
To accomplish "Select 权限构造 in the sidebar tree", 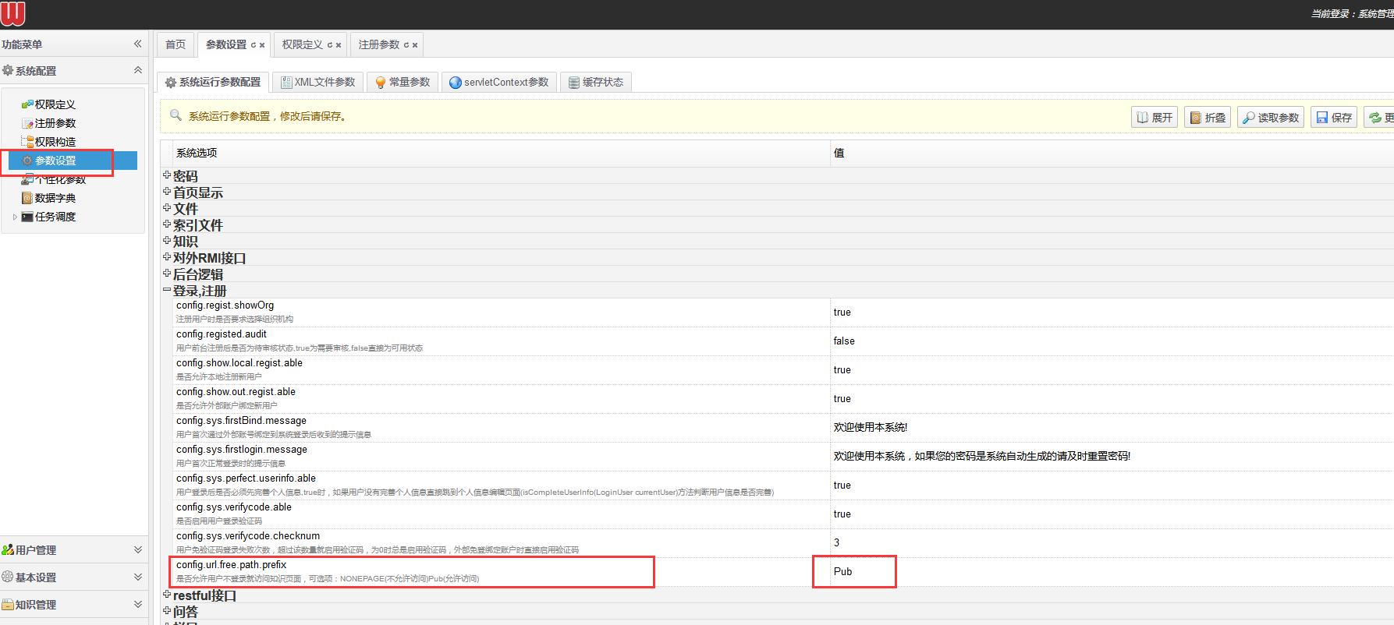I will click(x=55, y=142).
